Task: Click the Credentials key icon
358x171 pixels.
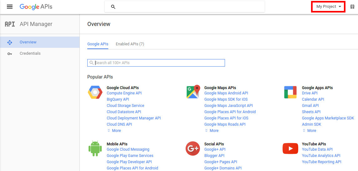Action: [10, 53]
